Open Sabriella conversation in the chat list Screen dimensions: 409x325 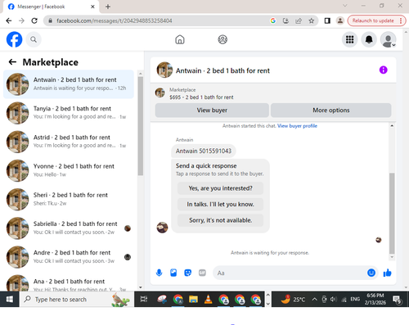(x=69, y=228)
